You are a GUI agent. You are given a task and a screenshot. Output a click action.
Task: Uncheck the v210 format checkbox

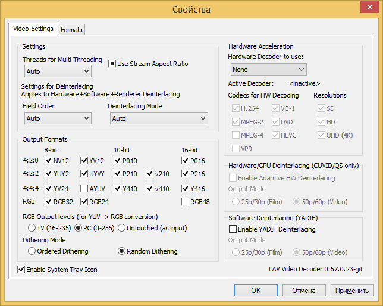[149, 174]
